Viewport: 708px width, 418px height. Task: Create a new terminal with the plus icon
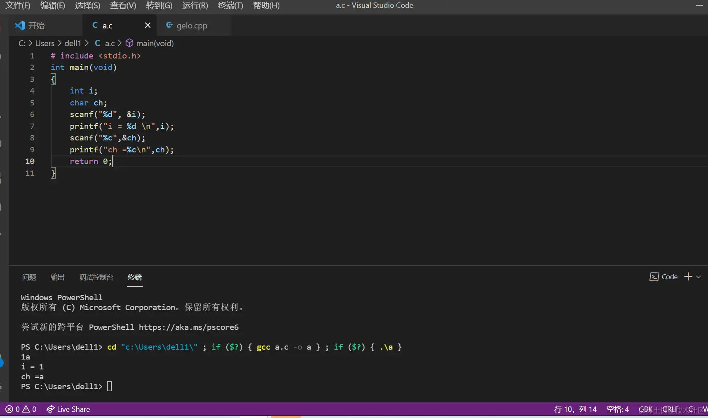pyautogui.click(x=688, y=277)
